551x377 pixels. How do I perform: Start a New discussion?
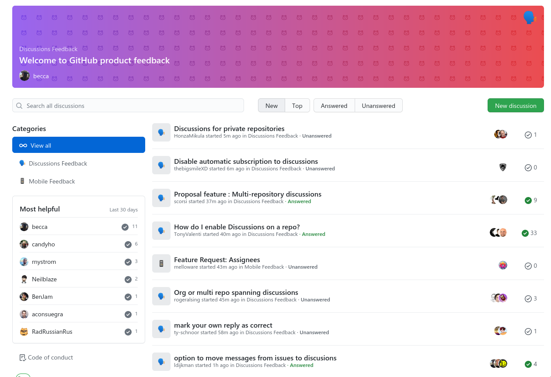point(516,106)
